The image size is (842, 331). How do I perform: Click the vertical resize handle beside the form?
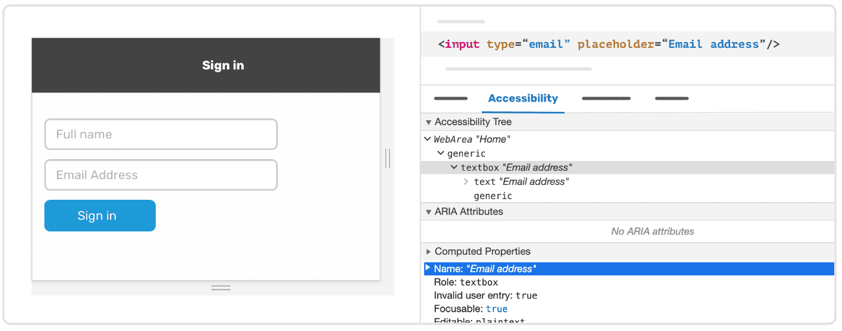click(387, 158)
